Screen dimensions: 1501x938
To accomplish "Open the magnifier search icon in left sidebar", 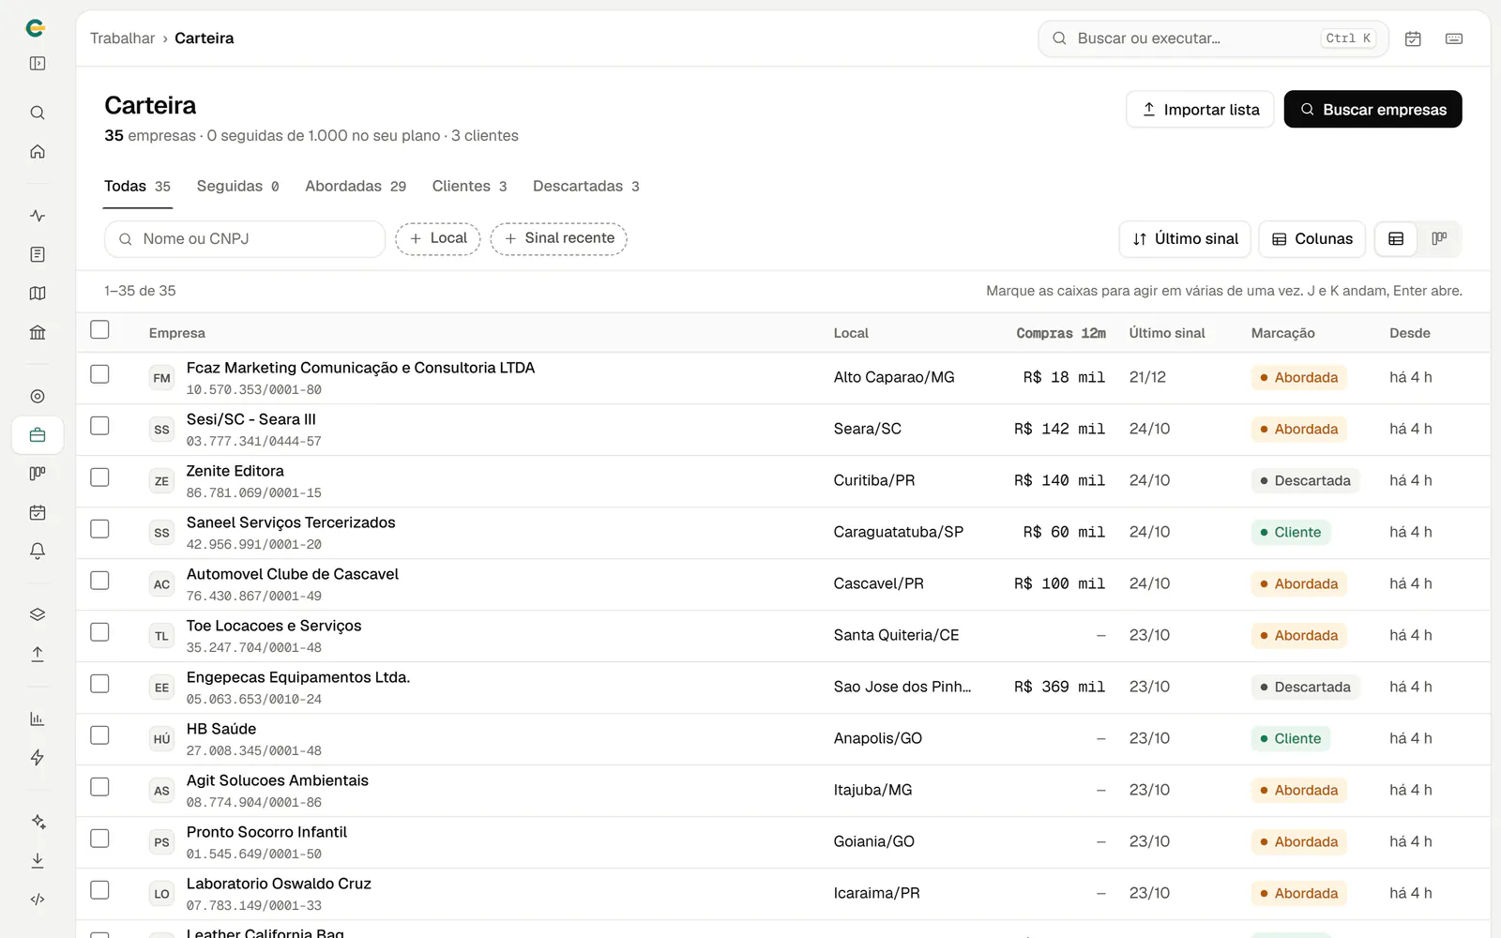I will (38, 113).
